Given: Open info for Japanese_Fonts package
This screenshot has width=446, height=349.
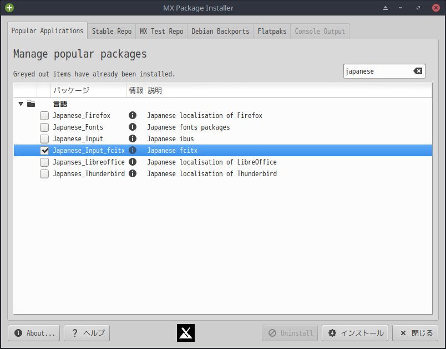Looking at the screenshot, I should coord(133,127).
